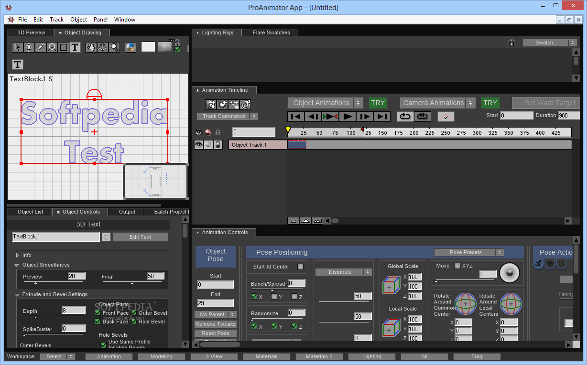The image size is (587, 365).
Task: Switch to Flare Swatches tab
Action: tap(271, 32)
